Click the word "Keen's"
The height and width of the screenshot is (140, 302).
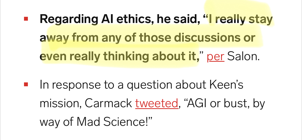coord(226,84)
